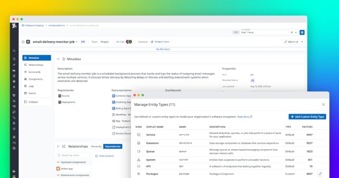The image size is (339, 178).
Task: Click the Datastore entity type icon
Action: (x=139, y=143)
